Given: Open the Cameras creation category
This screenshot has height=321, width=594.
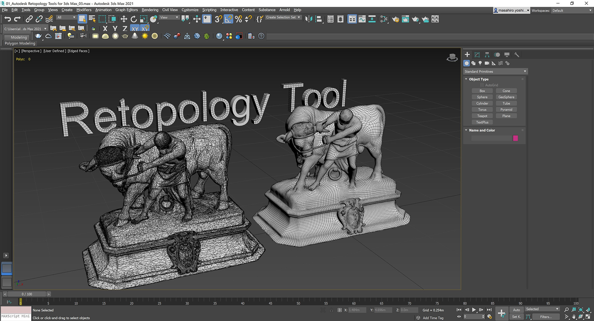Looking at the screenshot, I should pos(487,63).
